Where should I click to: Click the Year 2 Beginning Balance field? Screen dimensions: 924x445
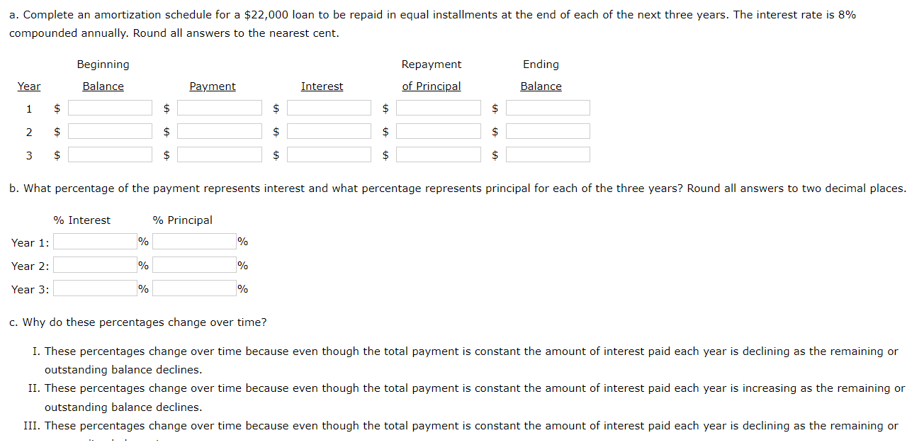[x=110, y=131]
